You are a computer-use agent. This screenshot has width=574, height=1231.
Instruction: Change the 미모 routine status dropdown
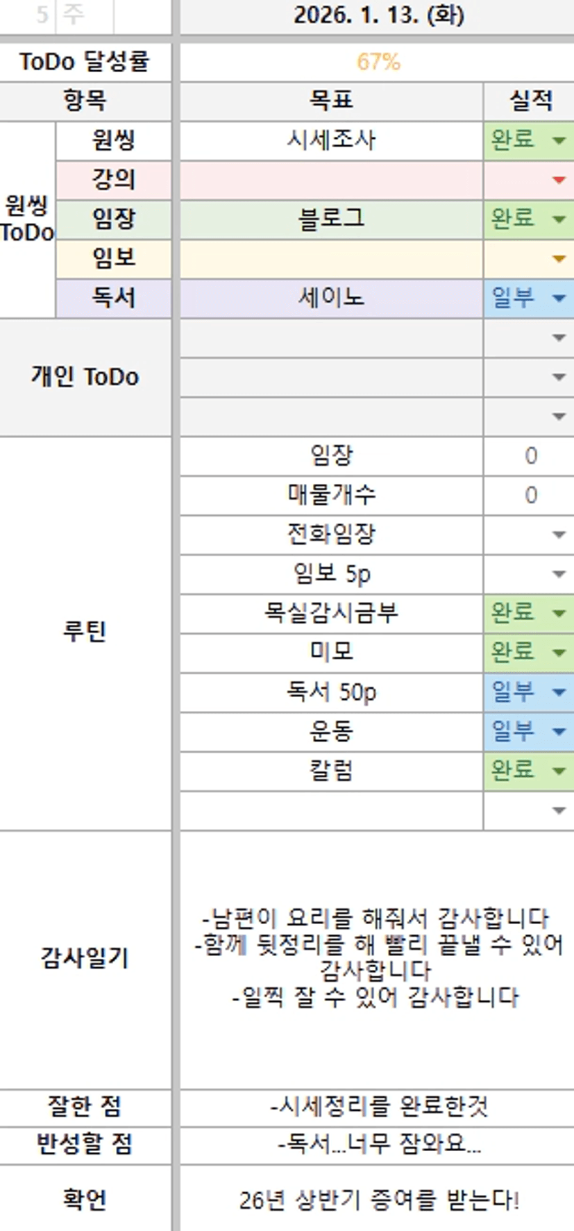pyautogui.click(x=559, y=653)
